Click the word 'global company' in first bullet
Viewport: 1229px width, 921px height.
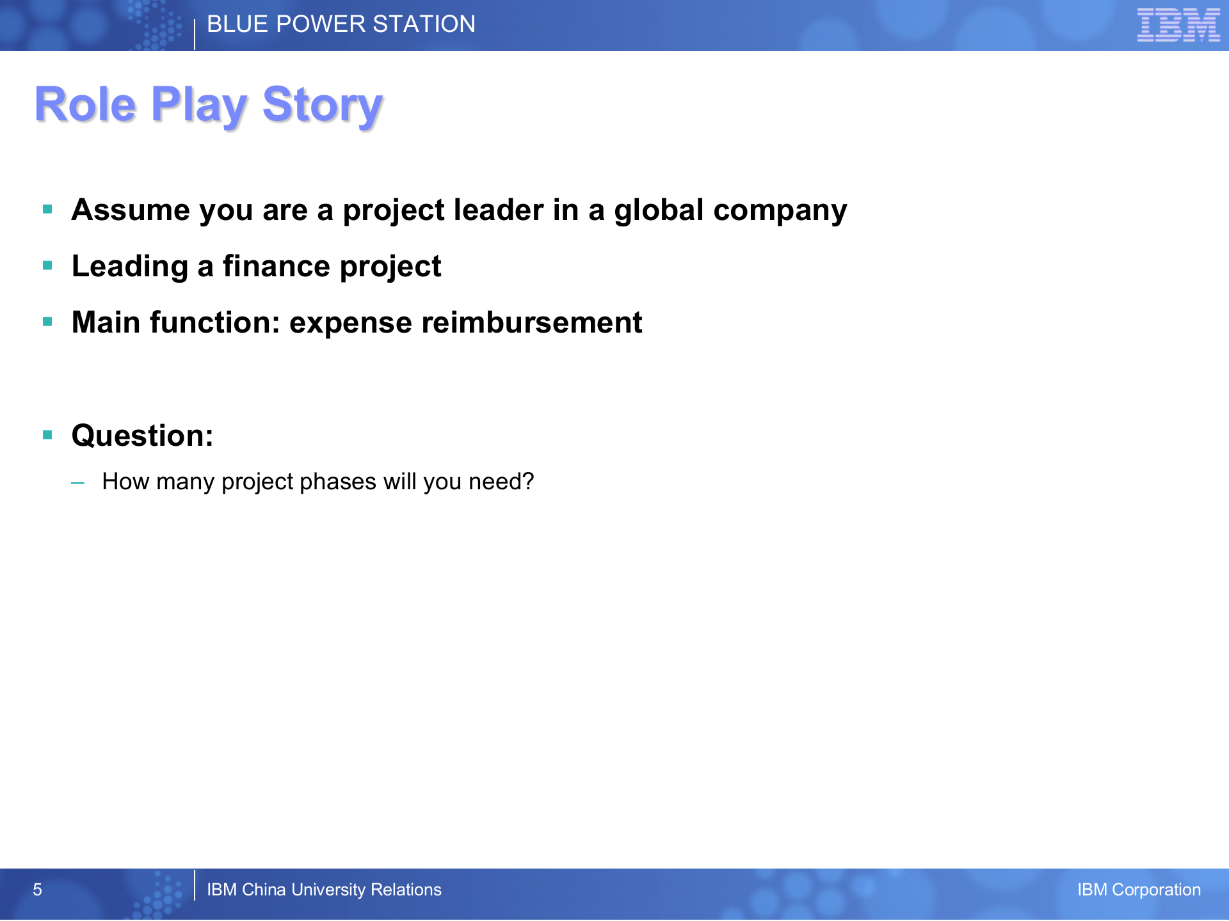coord(730,210)
